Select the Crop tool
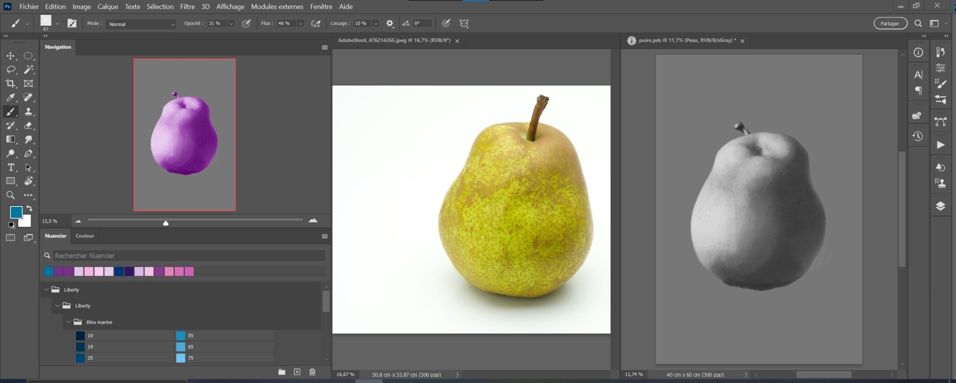 pyautogui.click(x=10, y=83)
